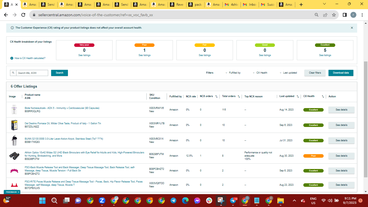Open Slack from the taskbar

(209, 201)
